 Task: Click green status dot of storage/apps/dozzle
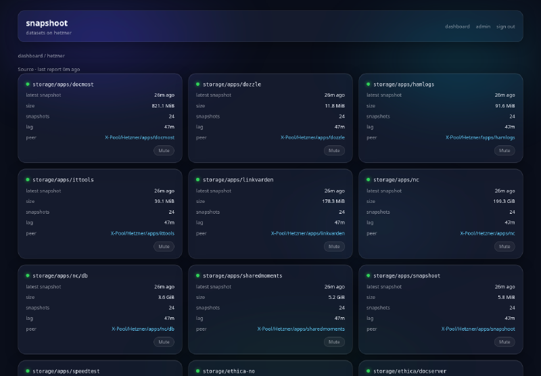(x=197, y=84)
